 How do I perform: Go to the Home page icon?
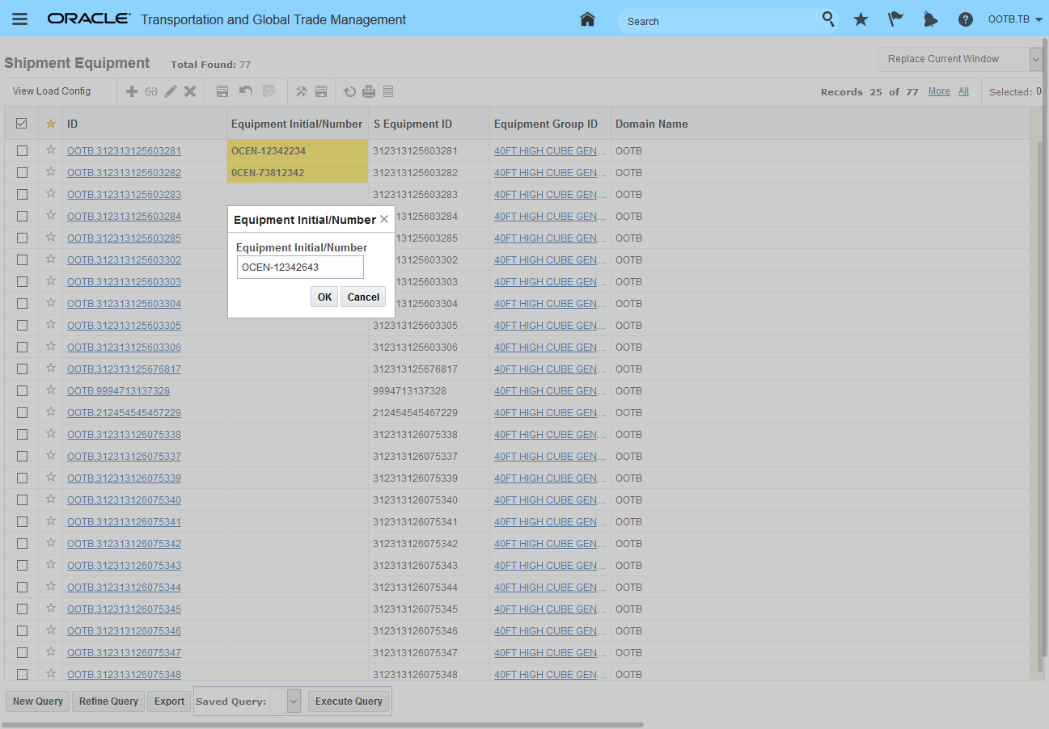click(588, 19)
